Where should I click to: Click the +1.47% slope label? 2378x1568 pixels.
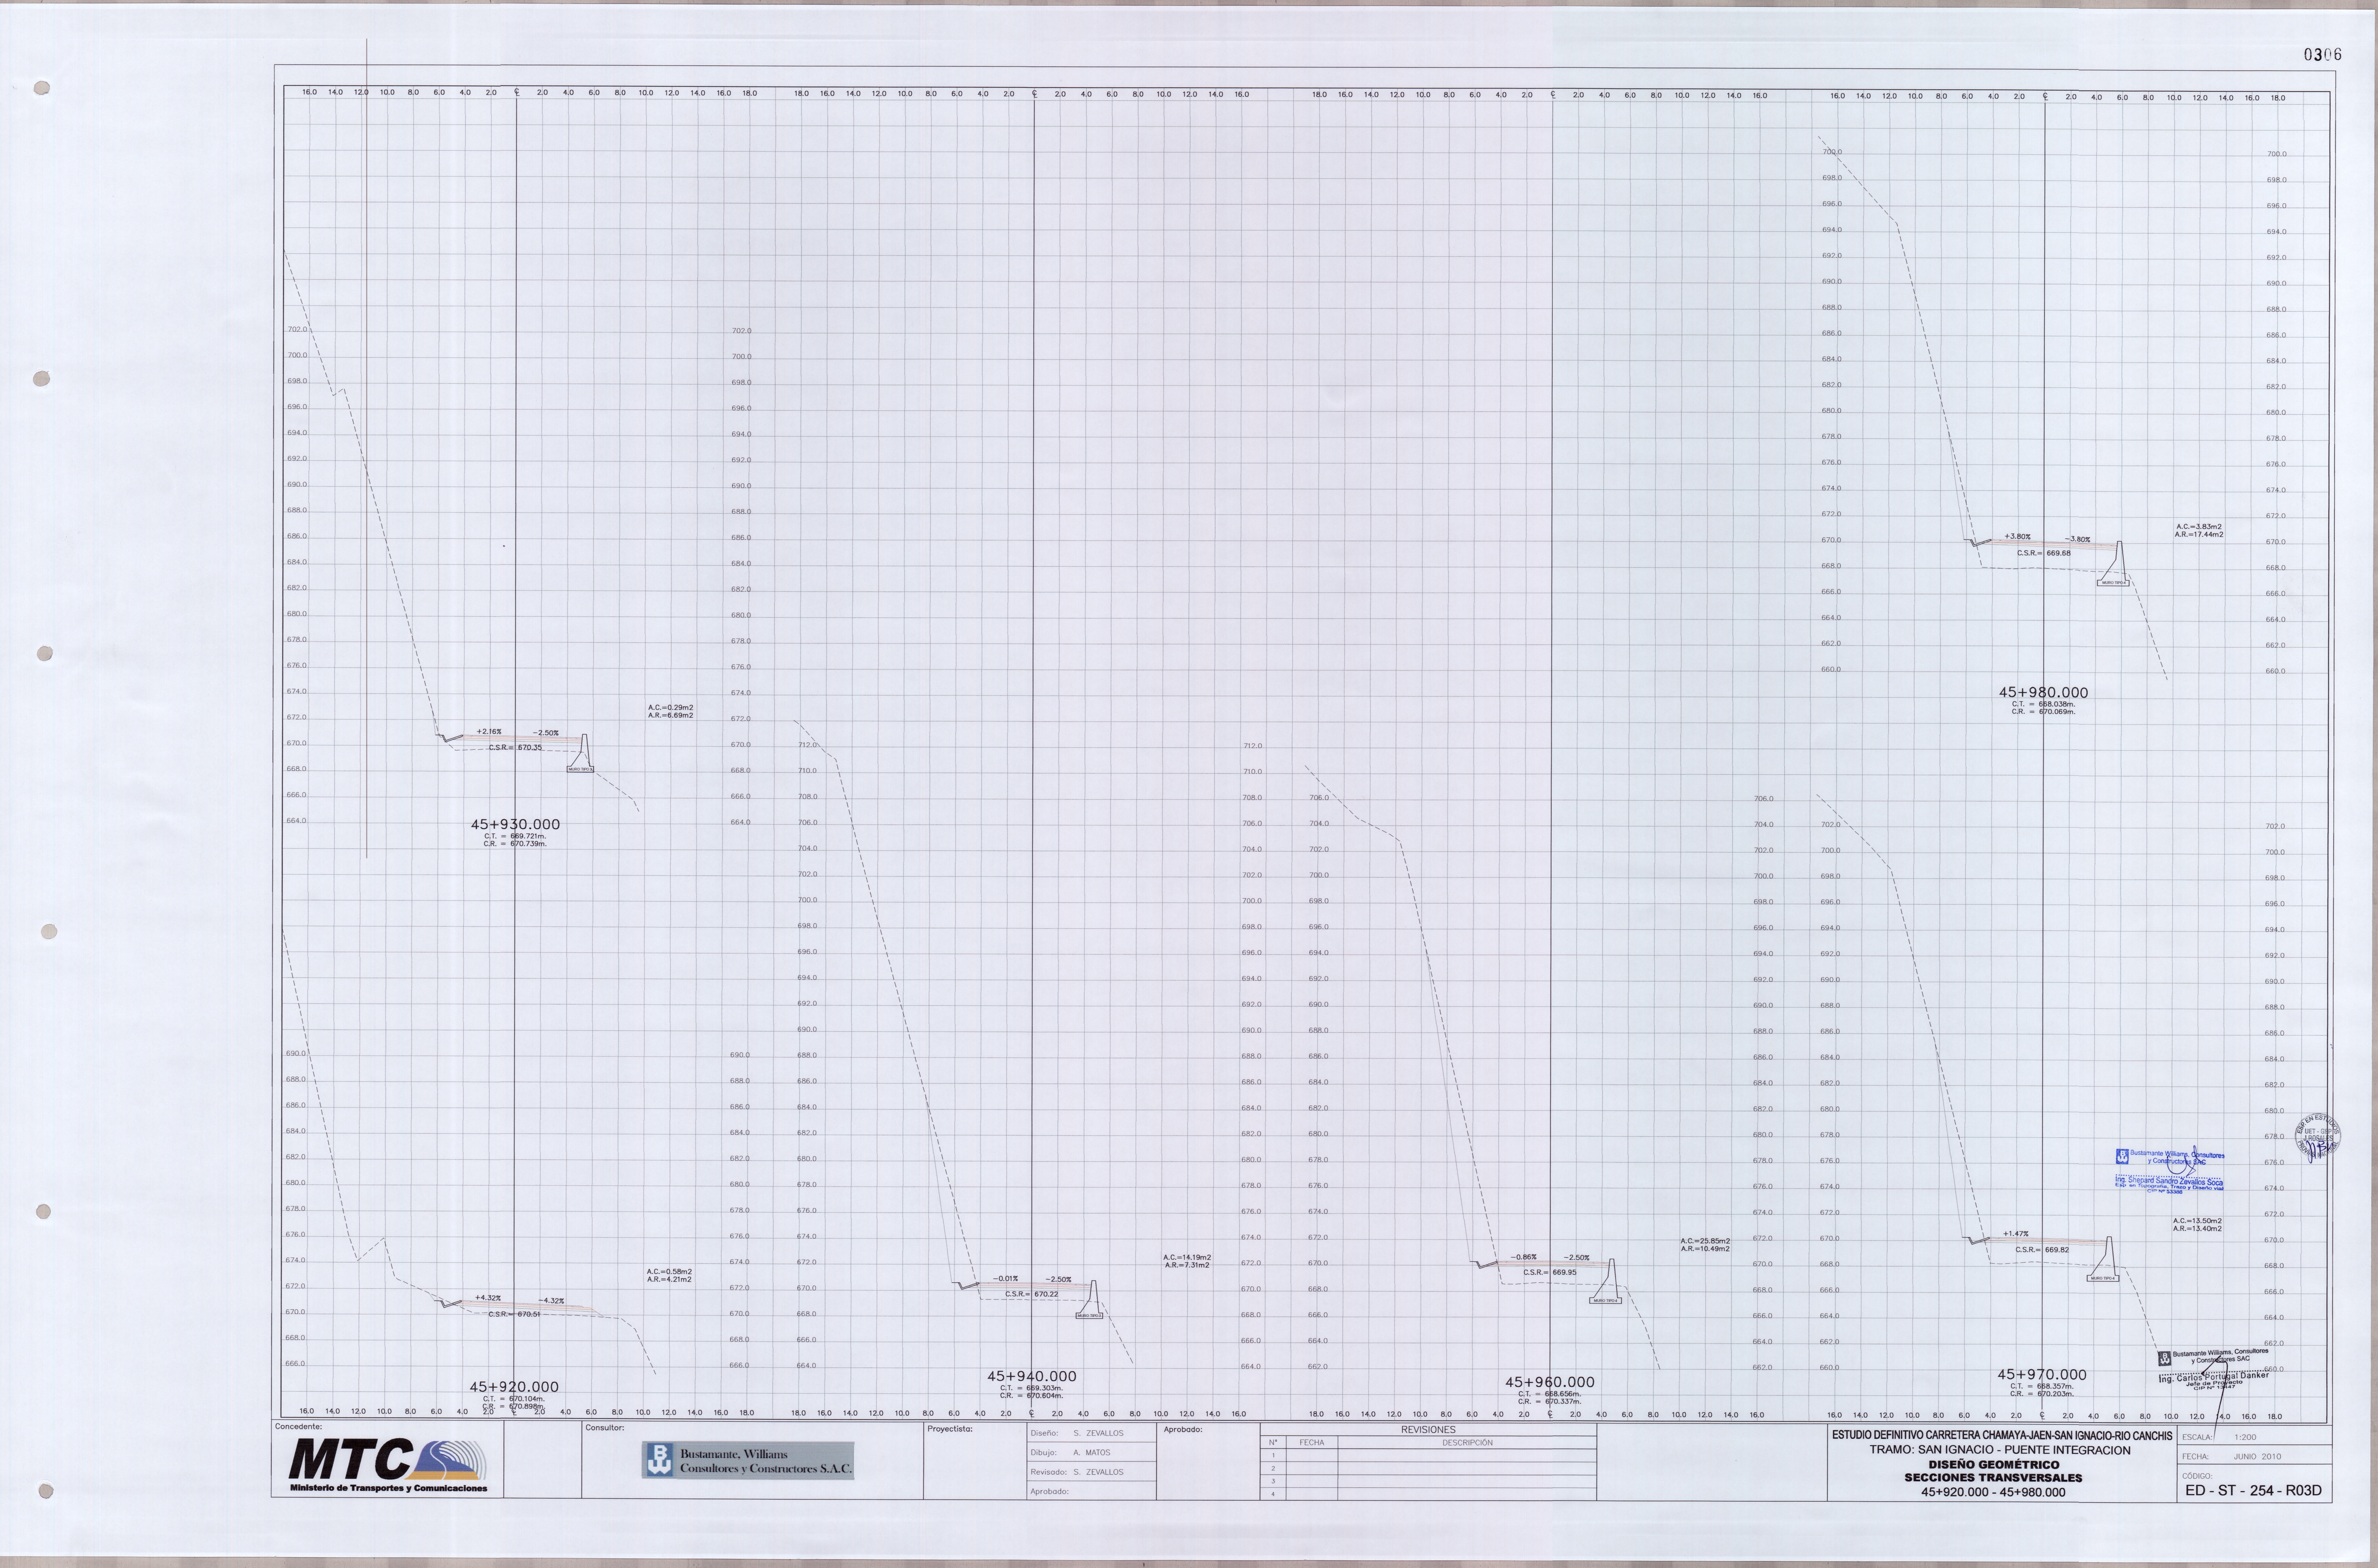(x=2016, y=1234)
